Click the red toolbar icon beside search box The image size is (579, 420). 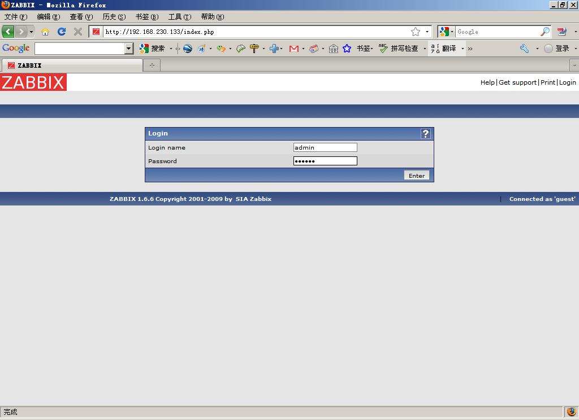(x=561, y=32)
